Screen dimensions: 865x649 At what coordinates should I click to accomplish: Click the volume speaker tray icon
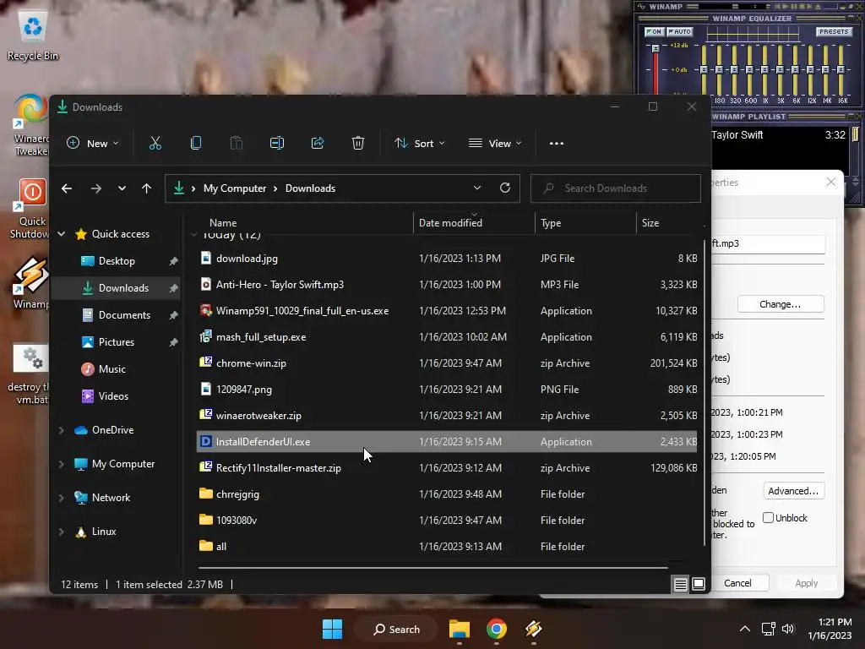pyautogui.click(x=788, y=629)
